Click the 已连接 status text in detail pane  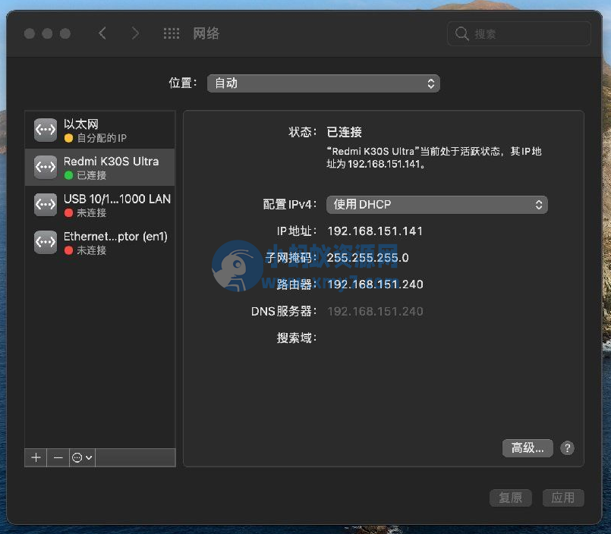[x=344, y=133]
